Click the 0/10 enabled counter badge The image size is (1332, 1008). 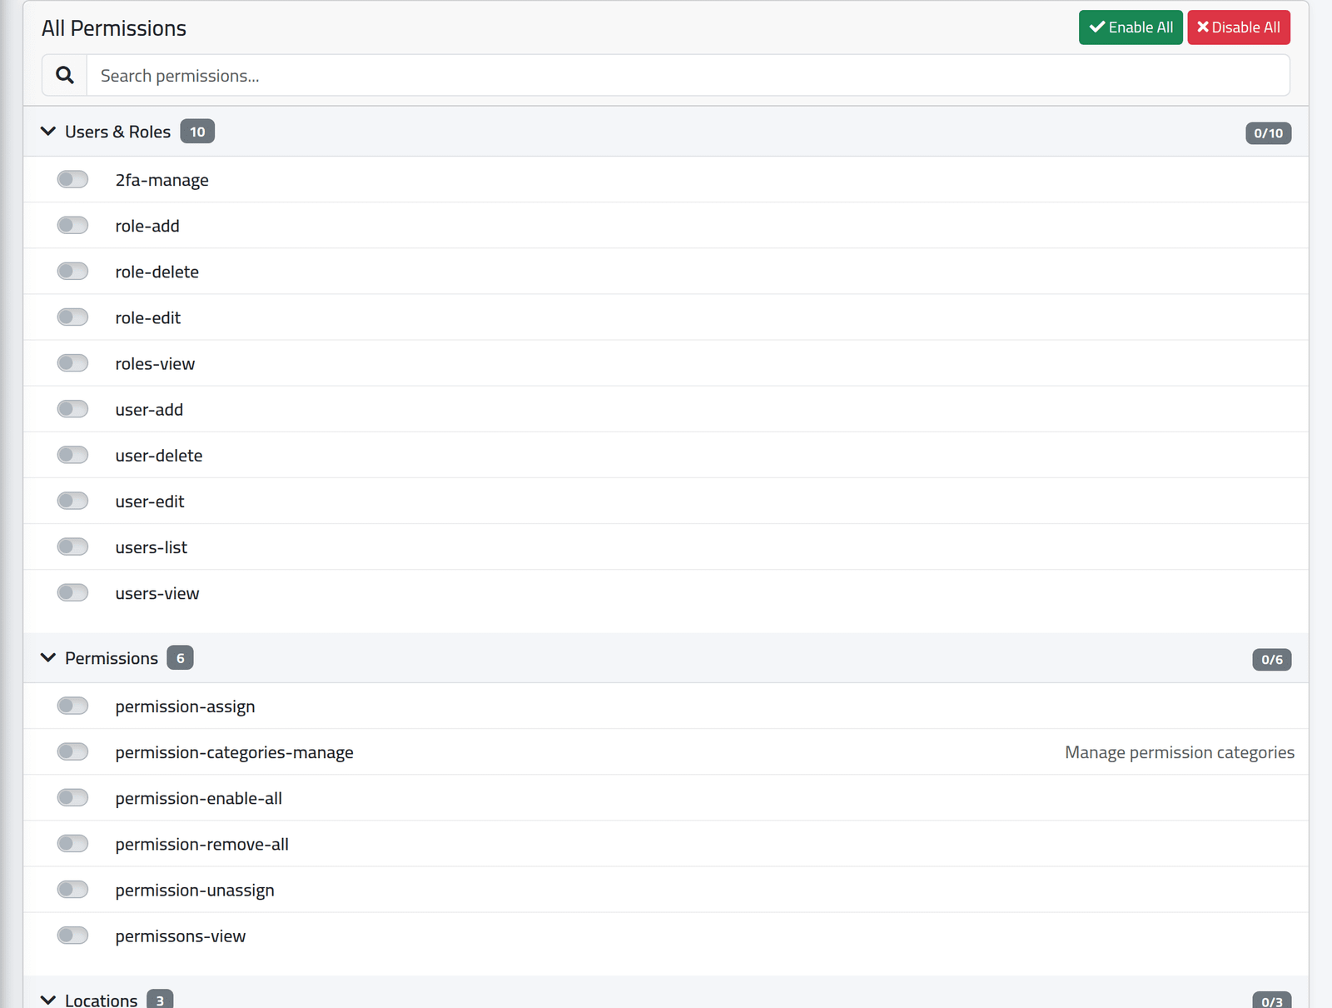click(1268, 133)
